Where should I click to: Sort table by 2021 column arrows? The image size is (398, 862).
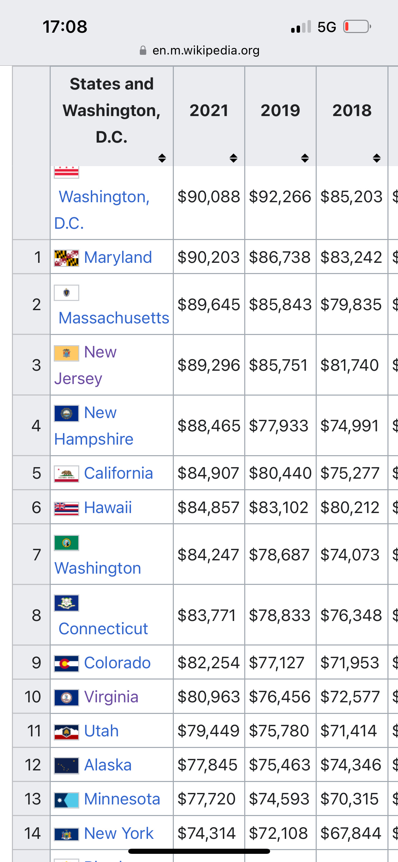click(233, 158)
